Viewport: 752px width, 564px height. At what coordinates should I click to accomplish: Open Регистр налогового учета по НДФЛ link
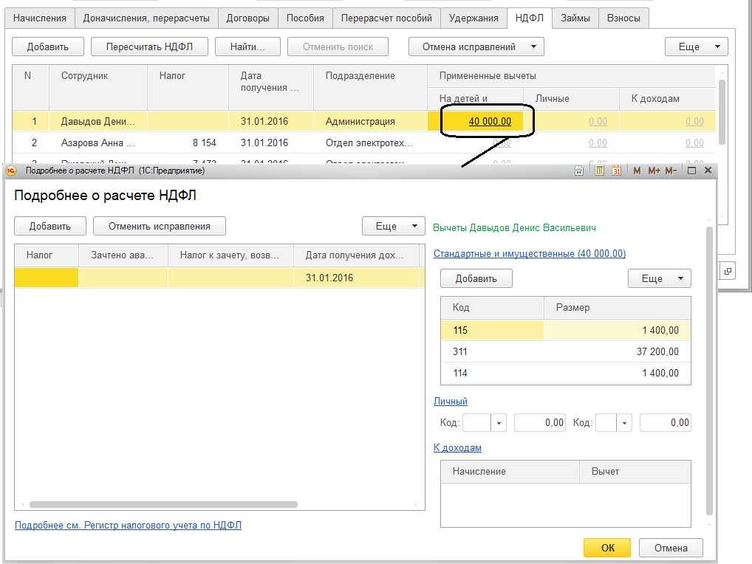click(x=128, y=526)
